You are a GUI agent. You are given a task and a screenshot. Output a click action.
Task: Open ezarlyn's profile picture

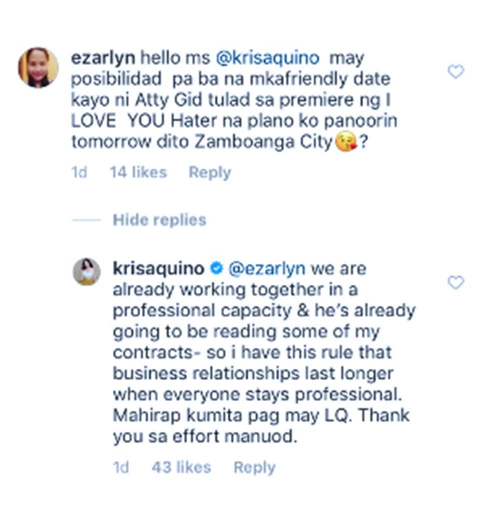coord(38,67)
